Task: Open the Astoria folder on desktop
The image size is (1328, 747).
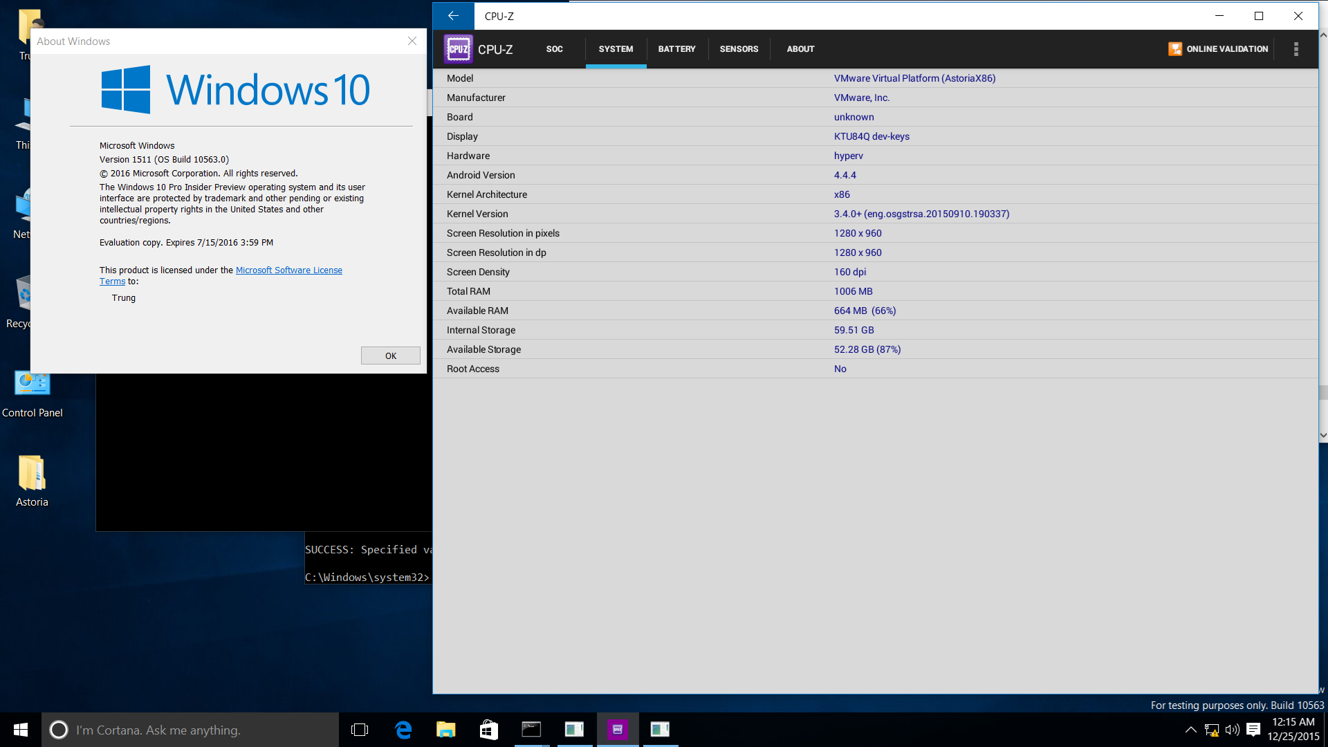Action: 32,482
